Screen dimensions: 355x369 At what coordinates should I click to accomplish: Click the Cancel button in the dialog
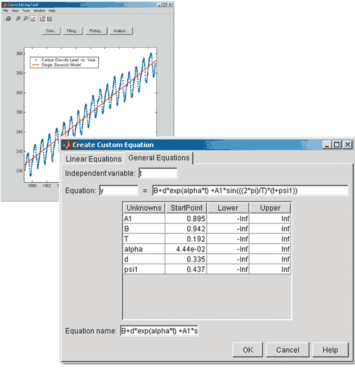[x=287, y=350]
